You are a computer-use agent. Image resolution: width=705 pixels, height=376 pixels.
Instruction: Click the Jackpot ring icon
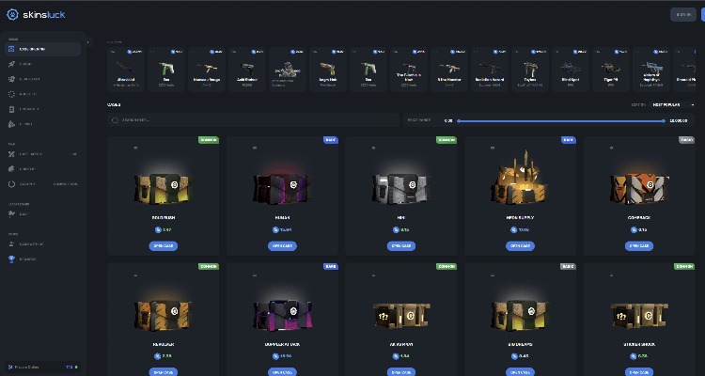11,184
